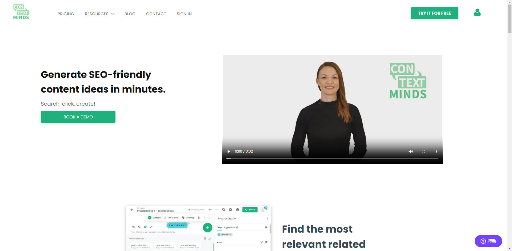Go to the Pricing page
The width and height of the screenshot is (512, 251).
click(x=66, y=14)
